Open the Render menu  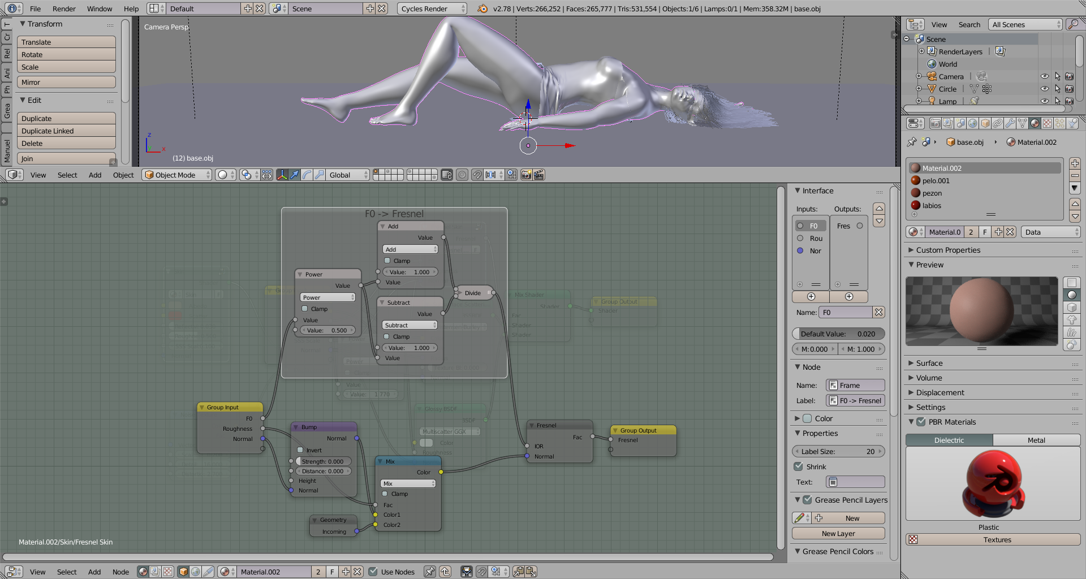(x=64, y=8)
